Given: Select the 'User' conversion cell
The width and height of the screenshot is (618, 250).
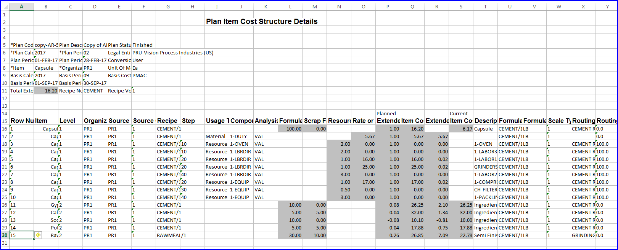Looking at the screenshot, I should tap(143, 60).
